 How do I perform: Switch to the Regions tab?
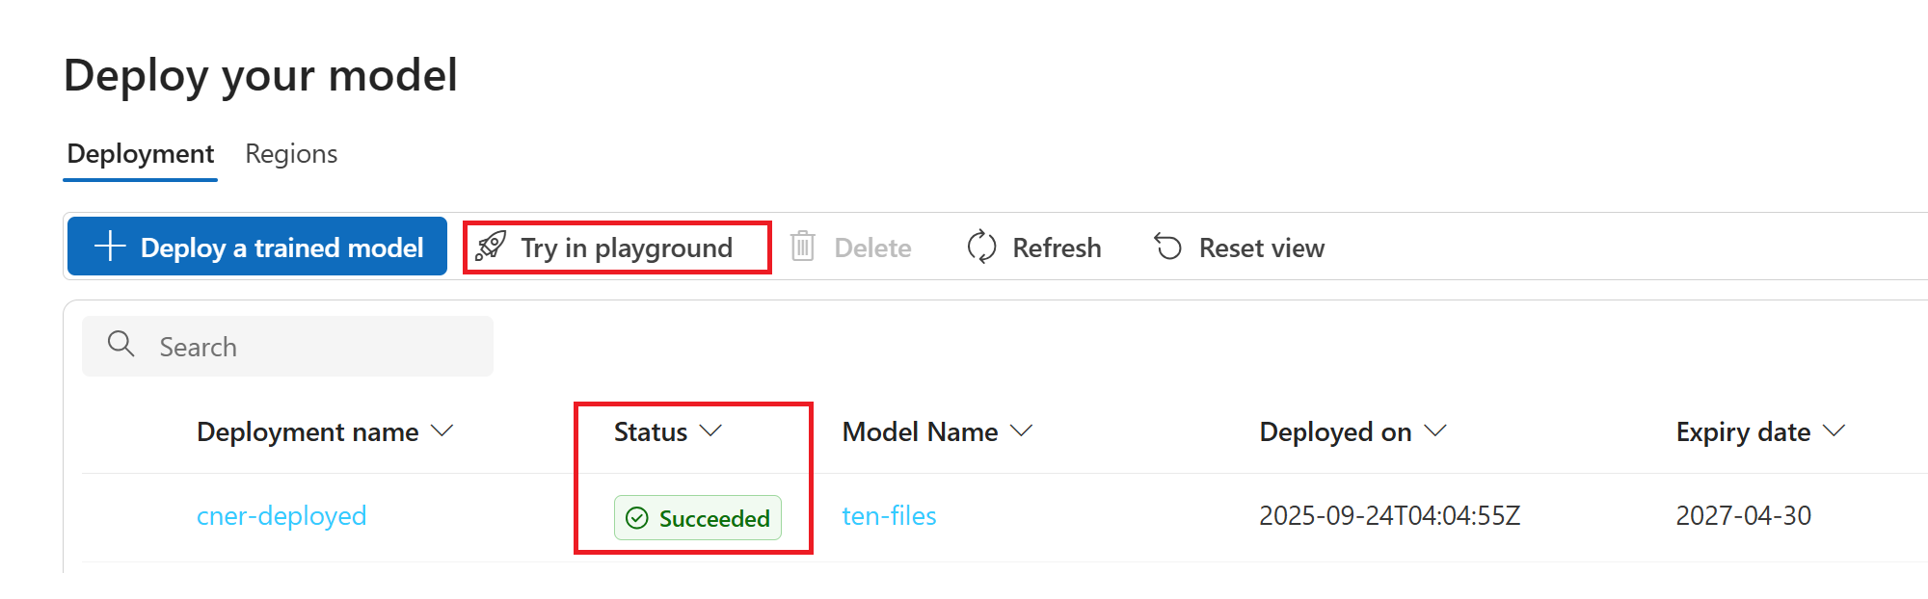[x=290, y=153]
